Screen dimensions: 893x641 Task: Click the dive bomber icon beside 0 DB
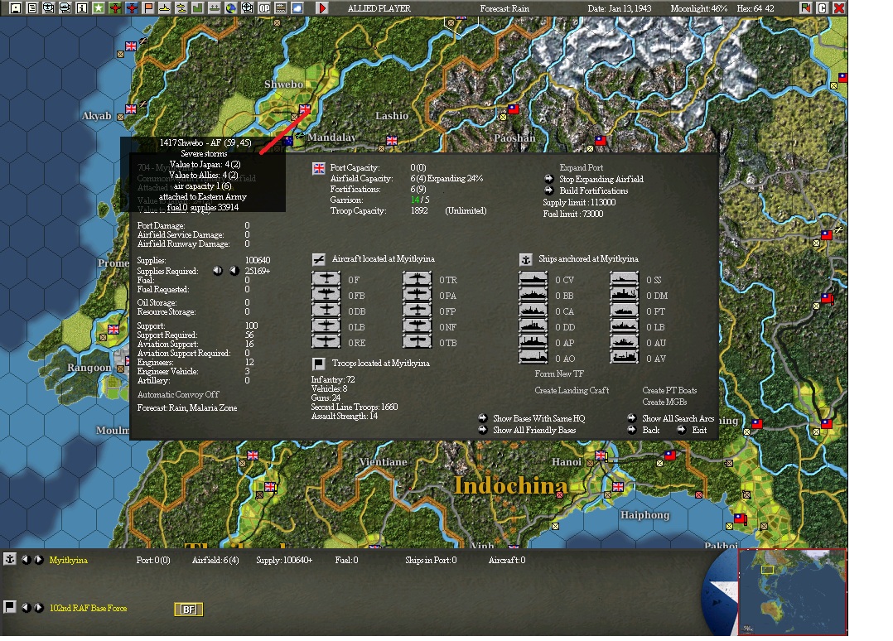326,311
